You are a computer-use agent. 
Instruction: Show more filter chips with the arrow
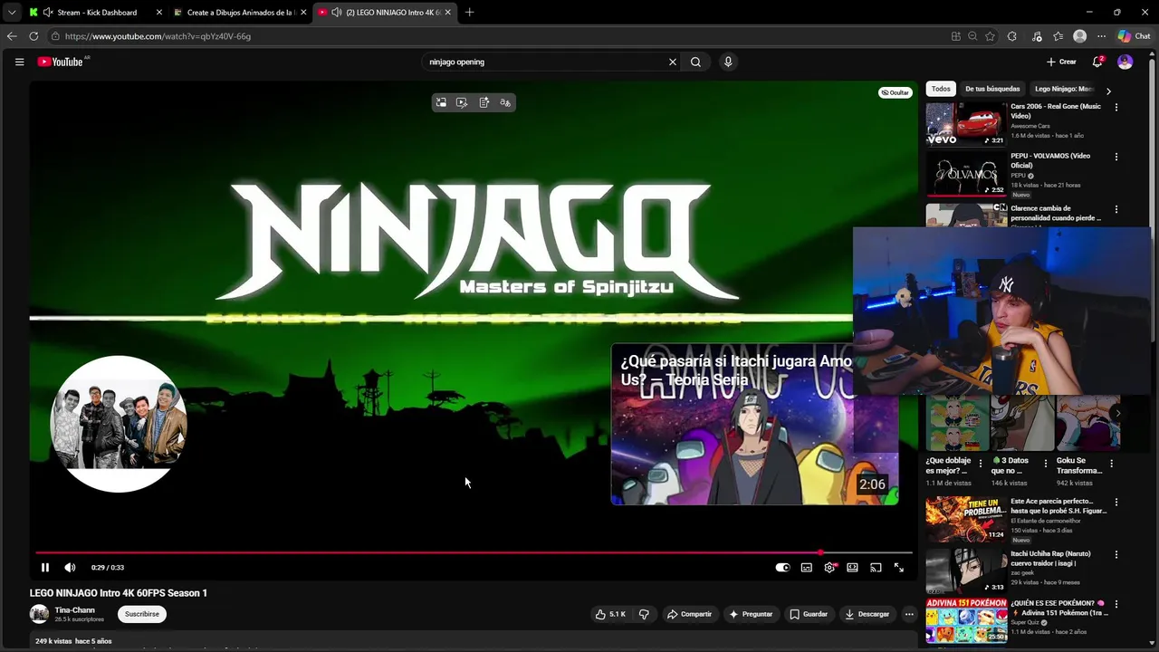point(1108,91)
